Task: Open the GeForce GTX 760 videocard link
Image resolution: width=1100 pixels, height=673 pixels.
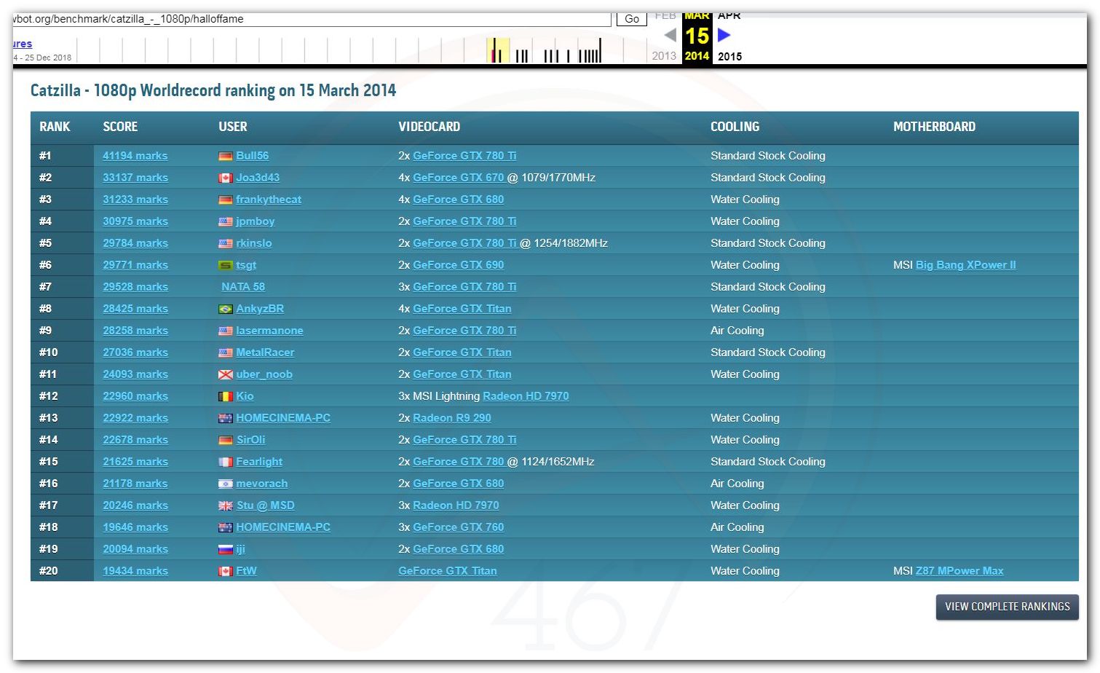Action: (x=459, y=527)
